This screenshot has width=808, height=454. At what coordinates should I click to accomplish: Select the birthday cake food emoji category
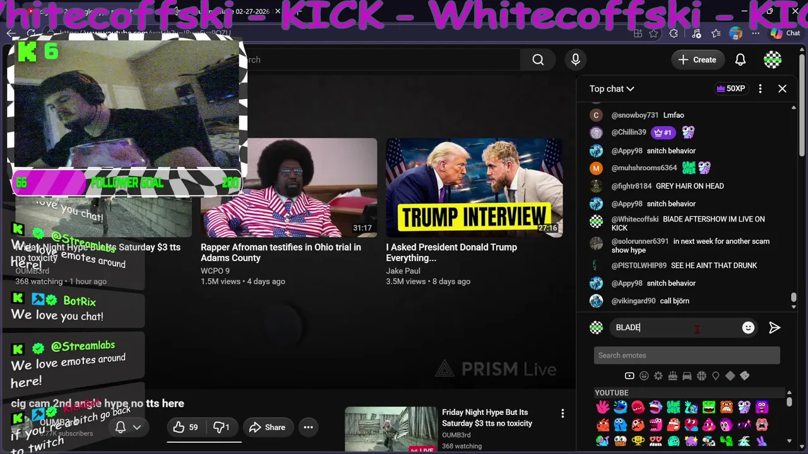coord(673,376)
